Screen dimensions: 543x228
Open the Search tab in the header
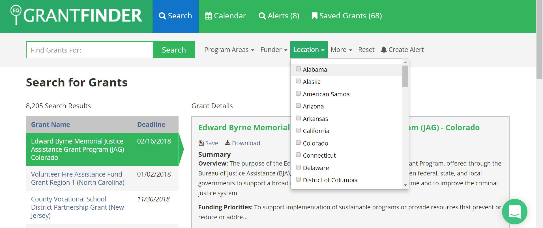tap(175, 16)
